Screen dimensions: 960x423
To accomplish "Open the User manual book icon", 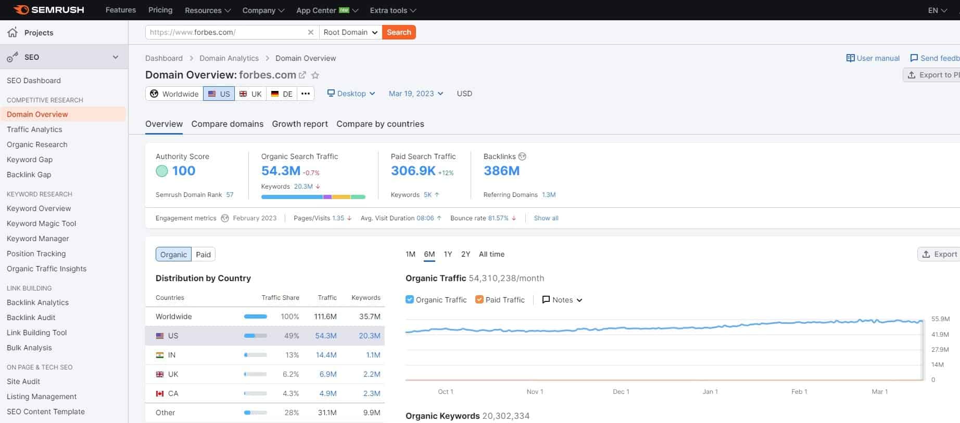I will pos(850,58).
